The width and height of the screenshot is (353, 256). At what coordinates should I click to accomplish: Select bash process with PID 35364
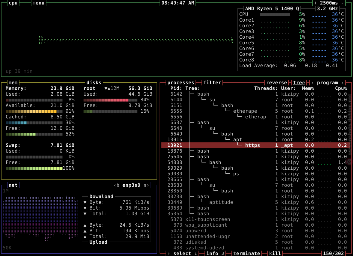(x=254, y=214)
